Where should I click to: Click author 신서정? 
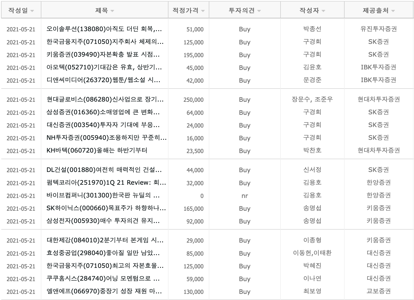point(312,170)
